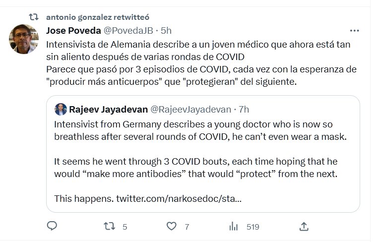
Task: Reply to Jose Poveda's tweet
Action: [52, 227]
